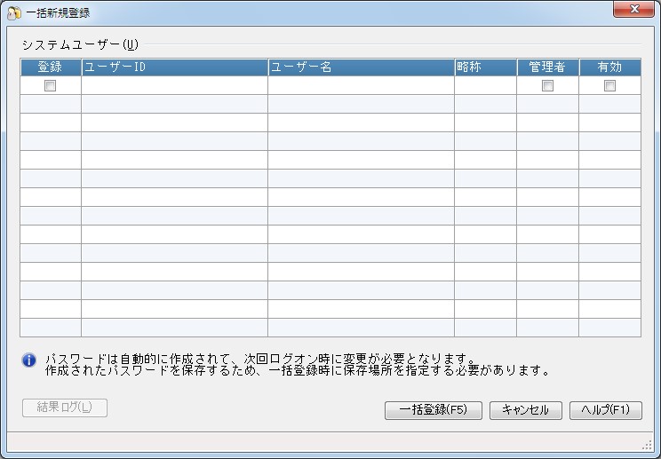Click the 略称 column header

click(486, 67)
